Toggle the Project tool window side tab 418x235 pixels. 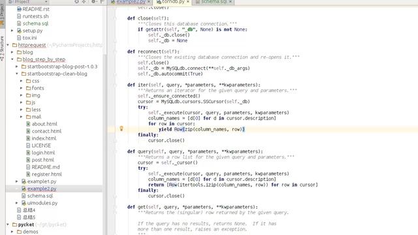(x=2, y=14)
